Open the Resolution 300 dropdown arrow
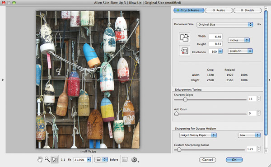This screenshot has height=167, width=271. click(x=220, y=51)
